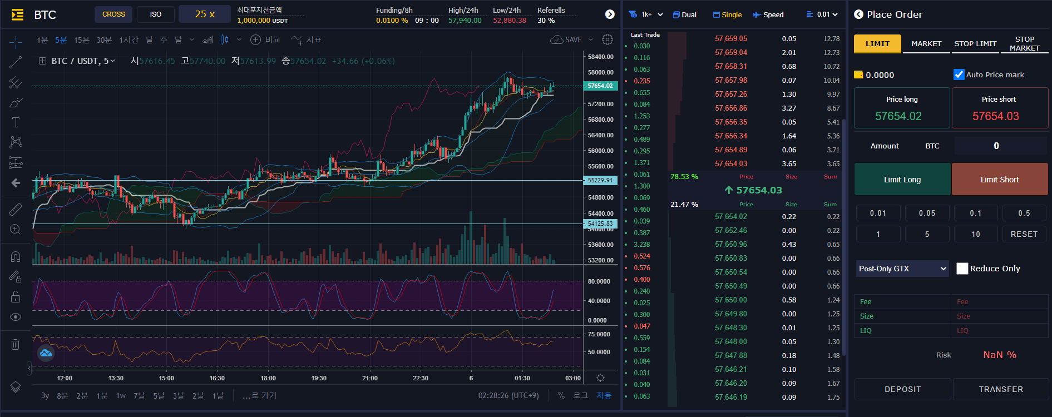This screenshot has height=417, width=1052.
Task: Toggle drawings visibility eye icon
Action: tap(16, 317)
